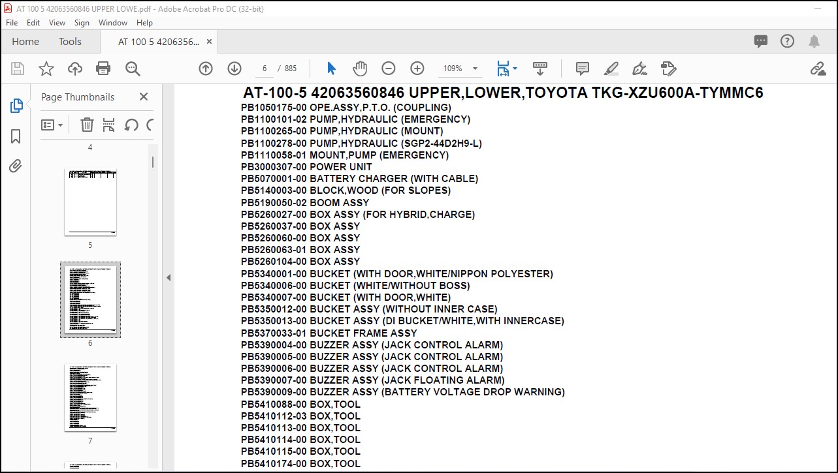The image size is (838, 473).
Task: Open the comments chat bubble icon
Action: 761,41
